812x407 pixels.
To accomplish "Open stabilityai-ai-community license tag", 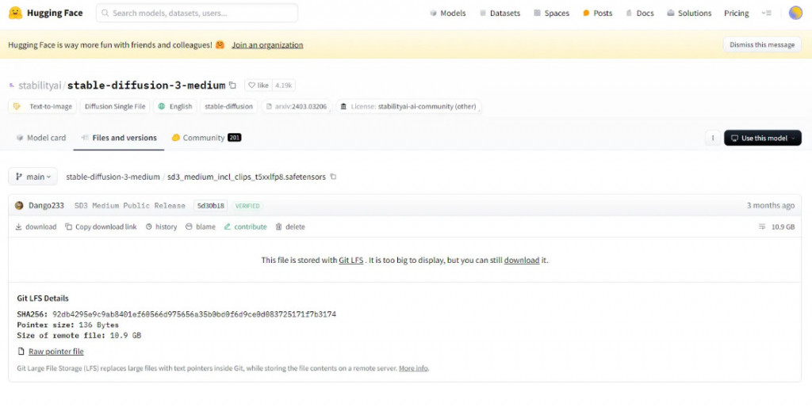I will pyautogui.click(x=408, y=107).
